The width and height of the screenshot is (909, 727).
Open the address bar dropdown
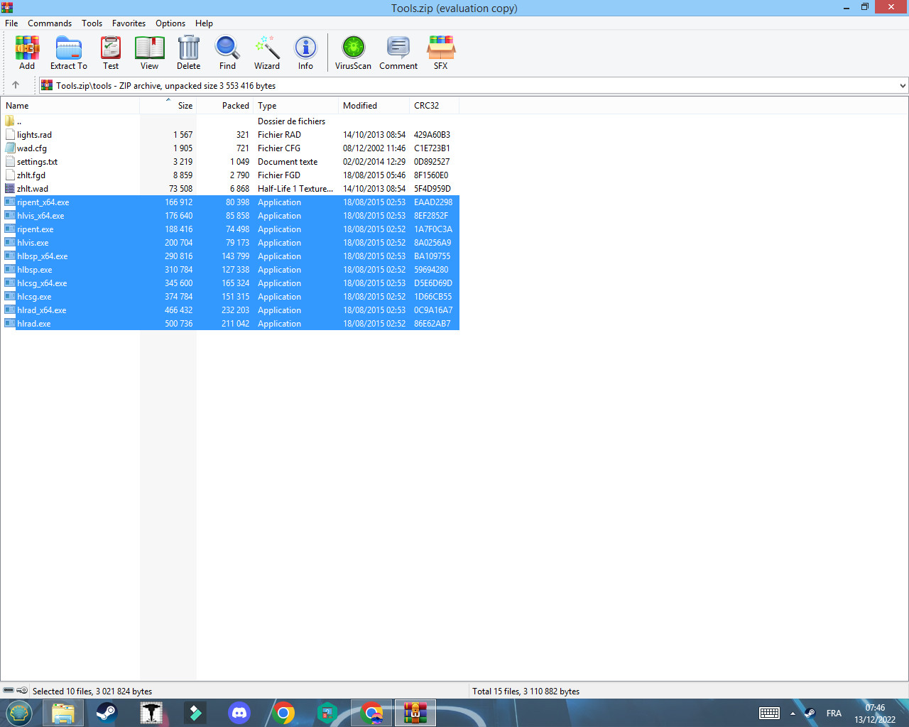[903, 84]
